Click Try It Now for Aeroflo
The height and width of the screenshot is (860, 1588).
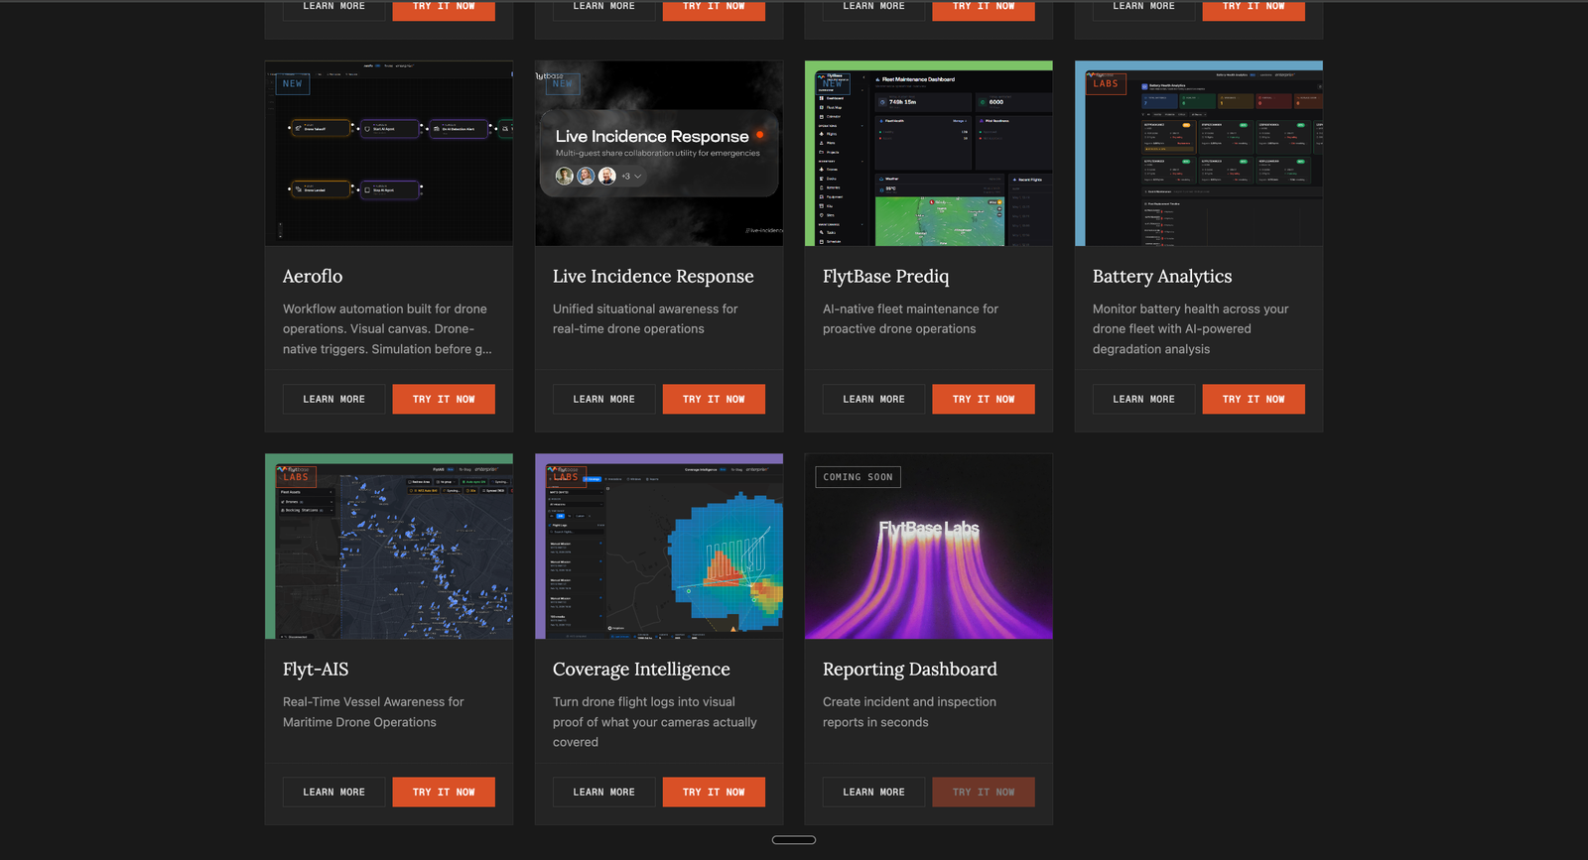point(444,399)
